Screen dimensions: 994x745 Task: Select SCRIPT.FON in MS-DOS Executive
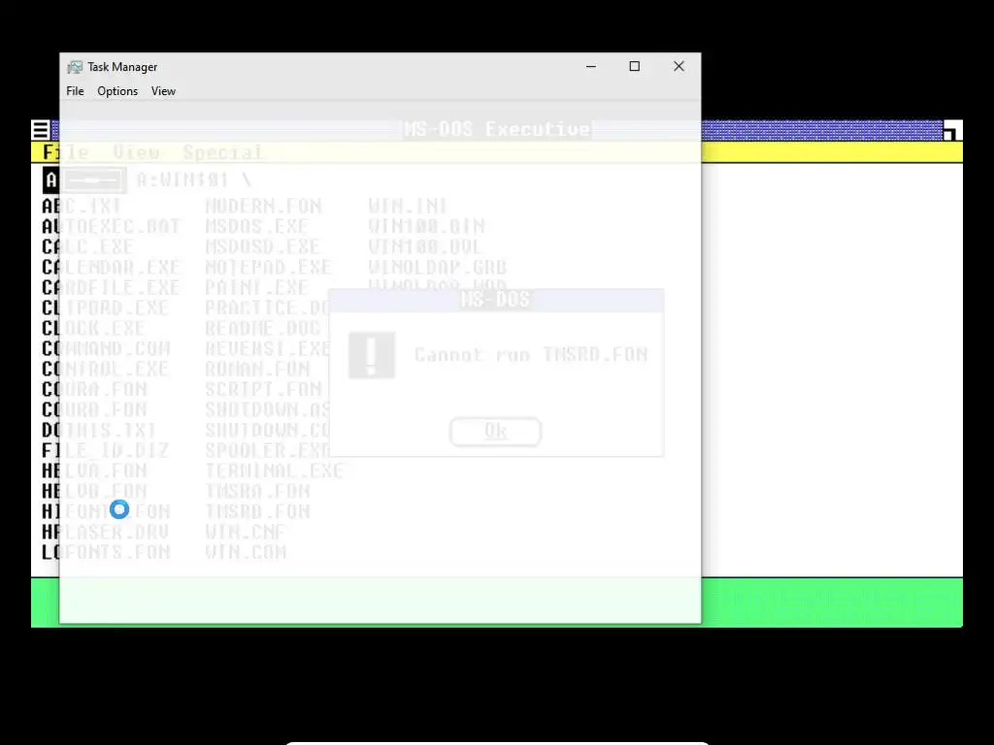(263, 389)
